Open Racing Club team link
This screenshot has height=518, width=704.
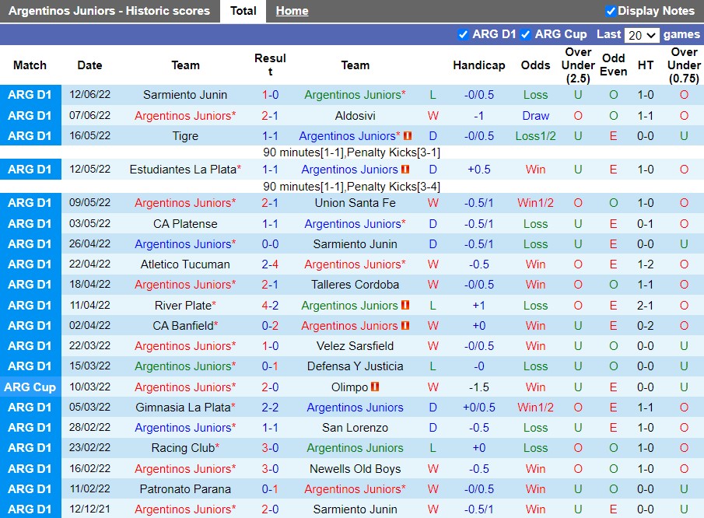183,448
